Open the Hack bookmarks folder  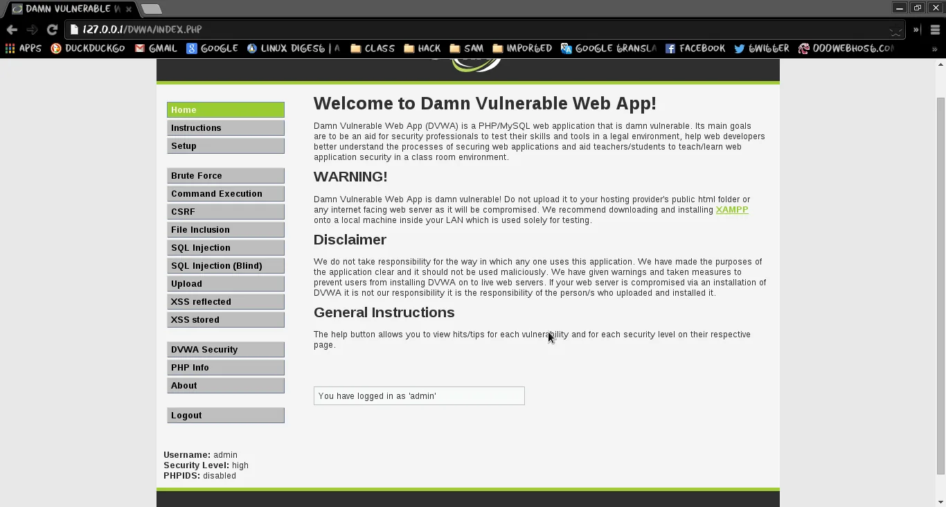pyautogui.click(x=422, y=48)
